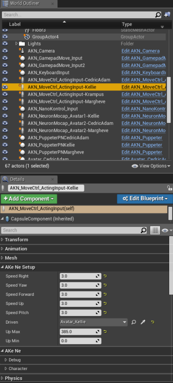Select AKN_MoveCtrl_ActingInput-Krampus in outliner
The width and height of the screenshot is (173, 383).
pyautogui.click(x=84, y=94)
